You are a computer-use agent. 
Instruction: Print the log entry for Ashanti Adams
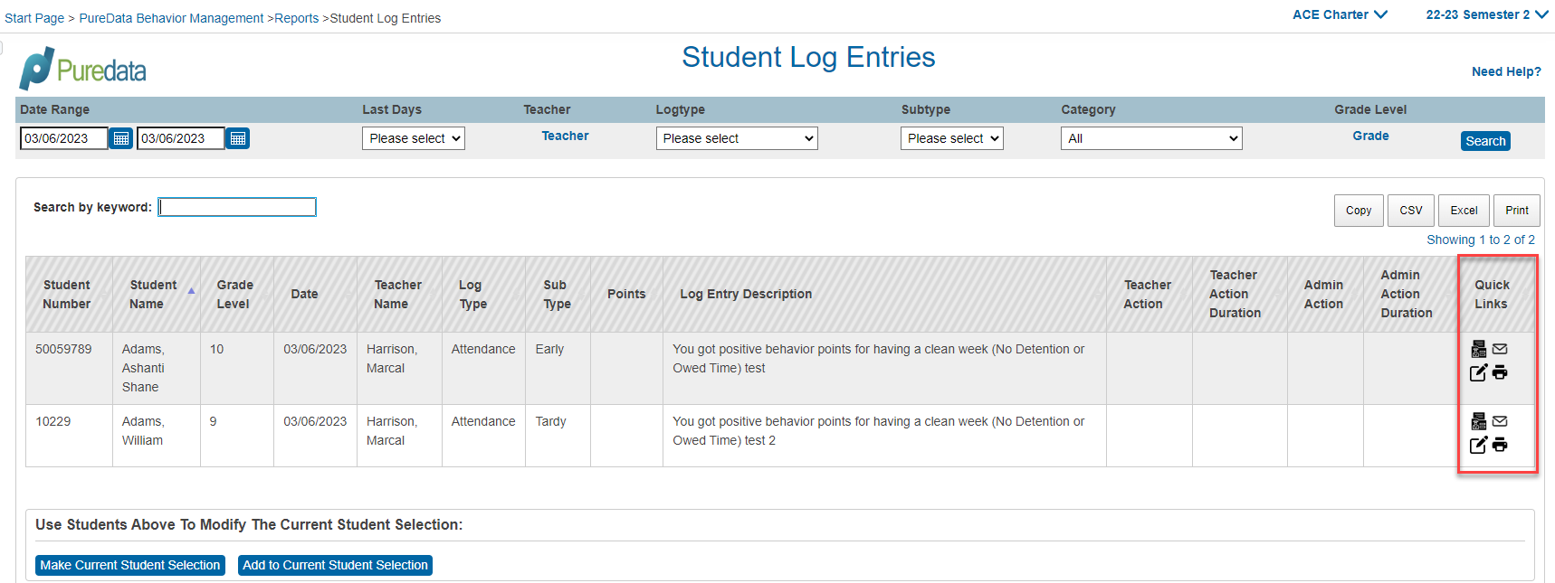[x=1500, y=371]
